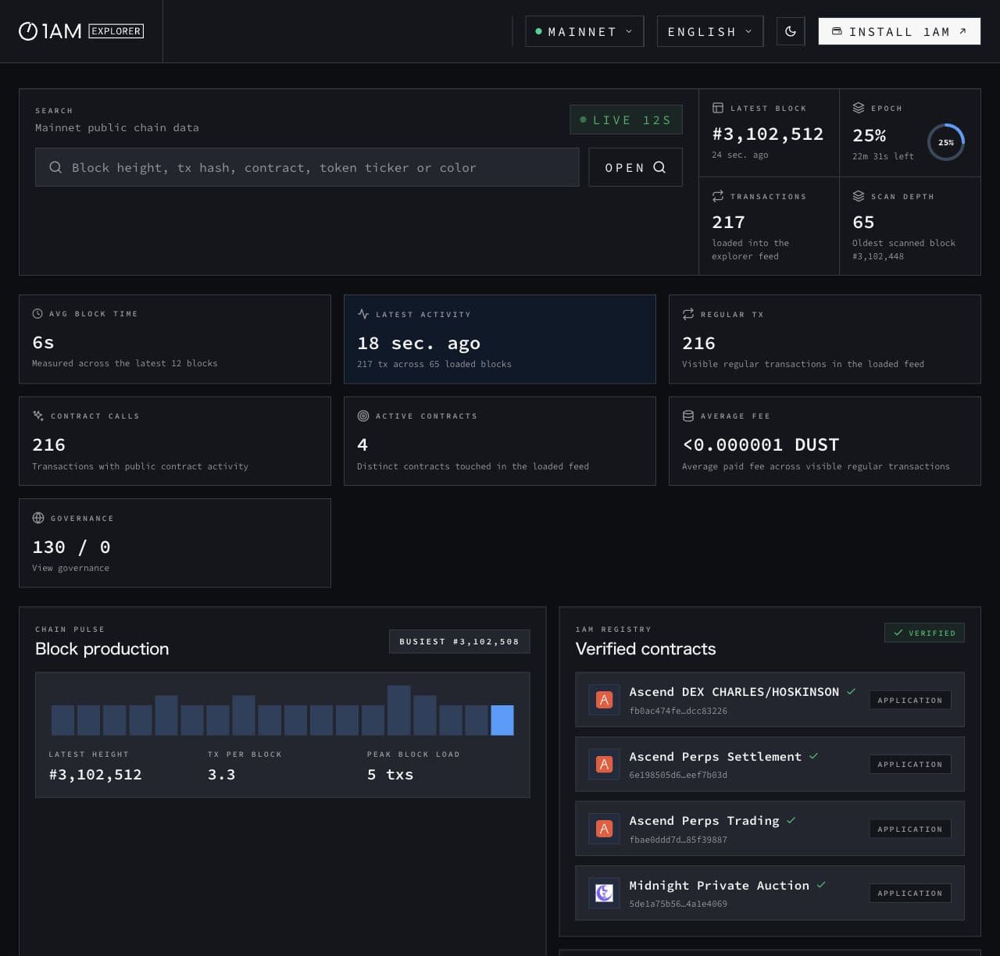
Task: Click the Scan Depth layers icon
Action: 859,196
